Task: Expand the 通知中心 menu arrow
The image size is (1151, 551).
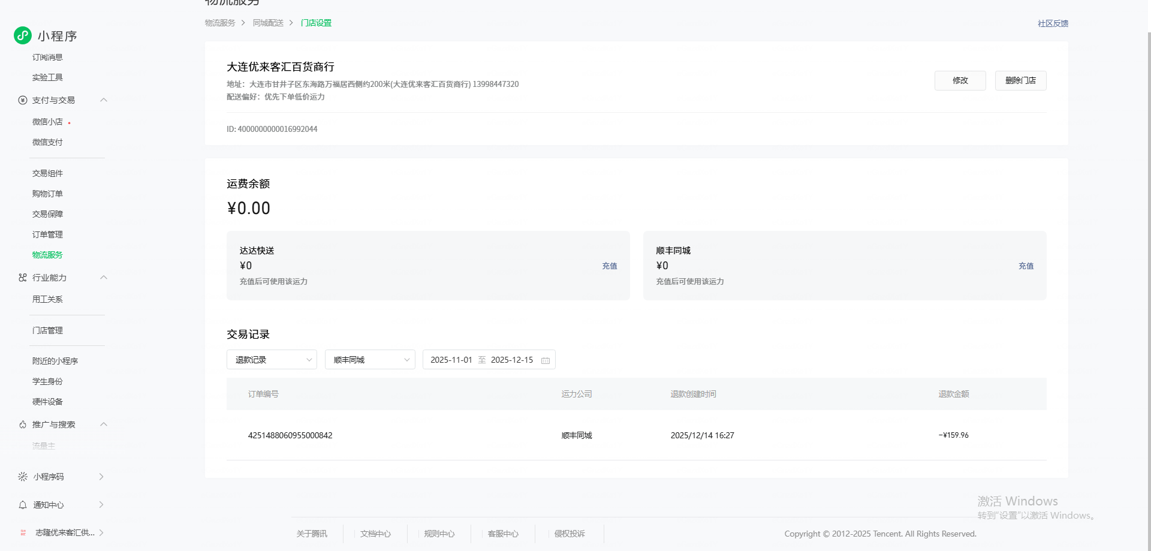Action: (x=101, y=505)
